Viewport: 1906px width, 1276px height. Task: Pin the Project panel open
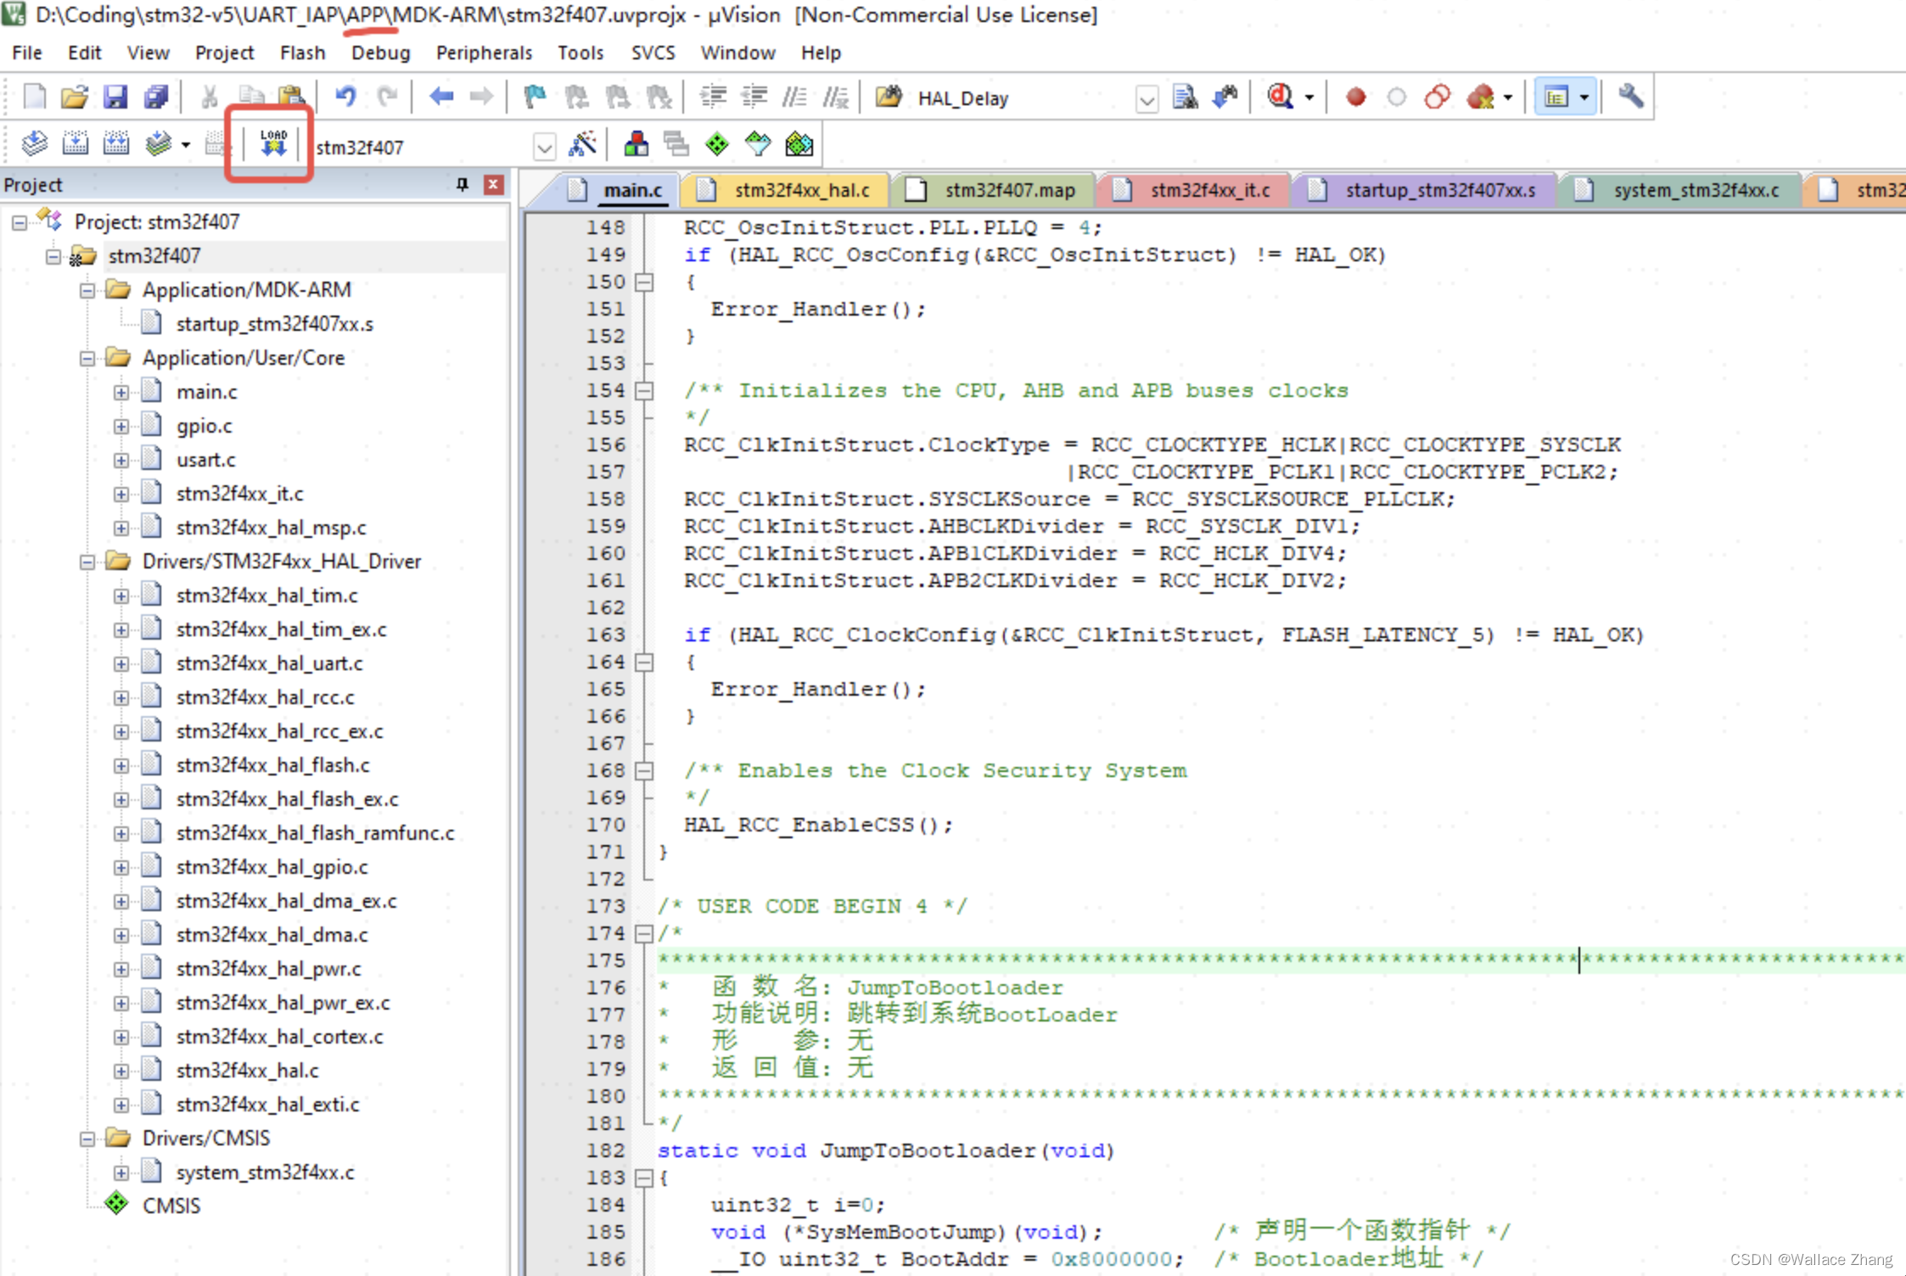click(462, 185)
